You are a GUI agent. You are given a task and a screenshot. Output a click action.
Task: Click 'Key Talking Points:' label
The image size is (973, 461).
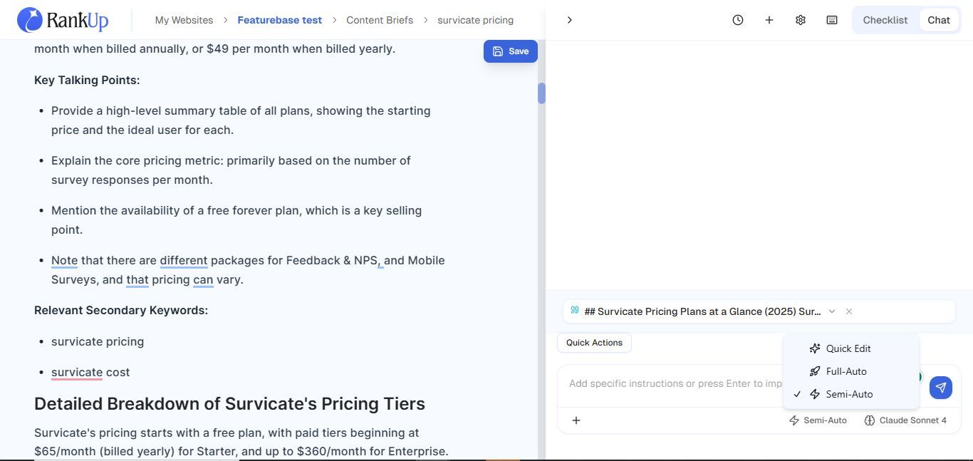[x=87, y=80]
